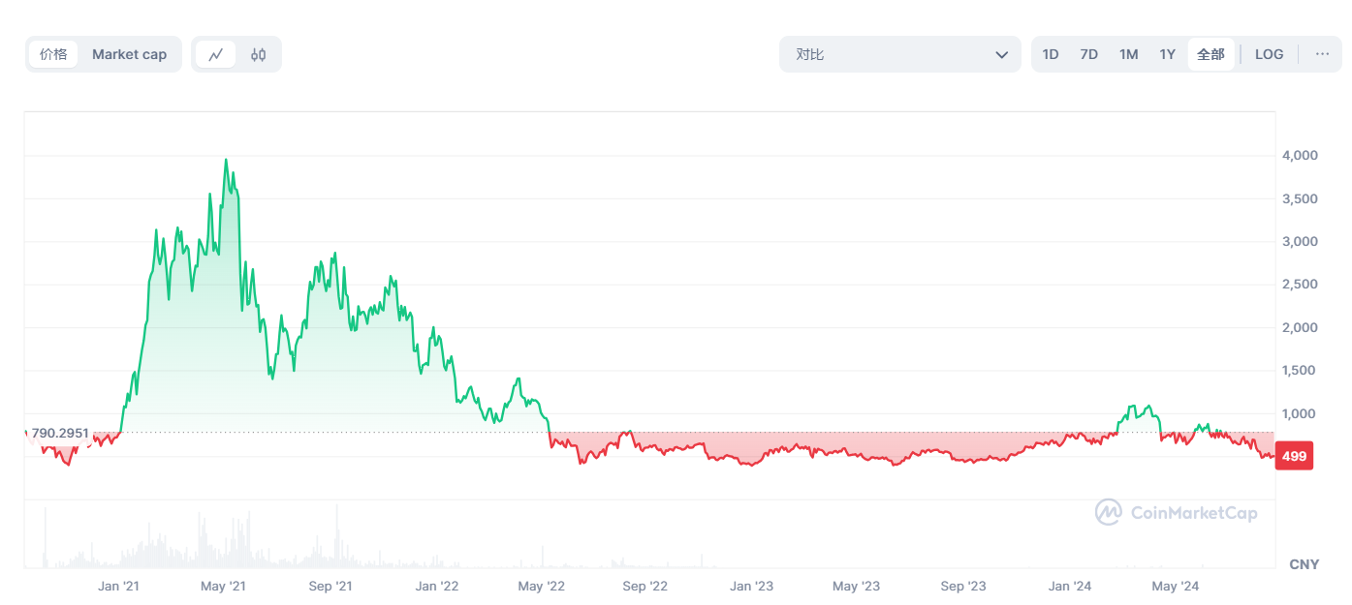Click the 4,000 price axis label
1352x605 pixels.
click(1299, 155)
